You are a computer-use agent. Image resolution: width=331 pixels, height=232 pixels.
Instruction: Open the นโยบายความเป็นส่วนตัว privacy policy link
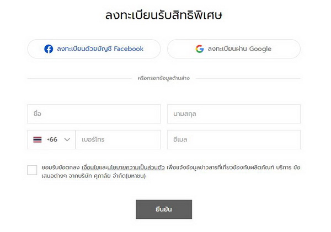tap(136, 168)
